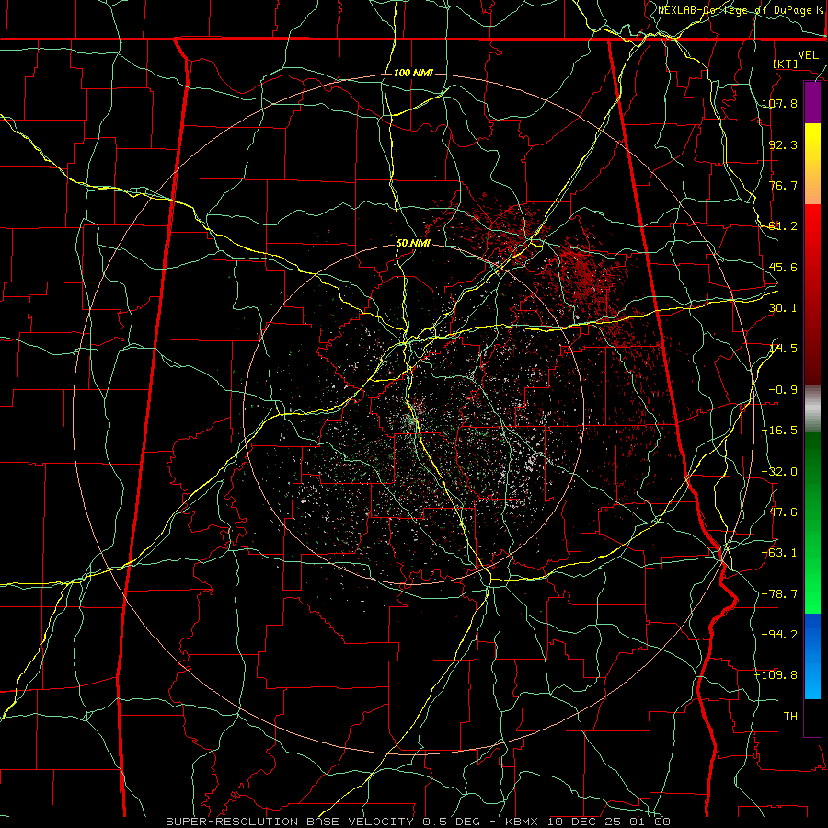The width and height of the screenshot is (828, 828).
Task: Click the 45.6 scale value
Action: pyautogui.click(x=783, y=267)
